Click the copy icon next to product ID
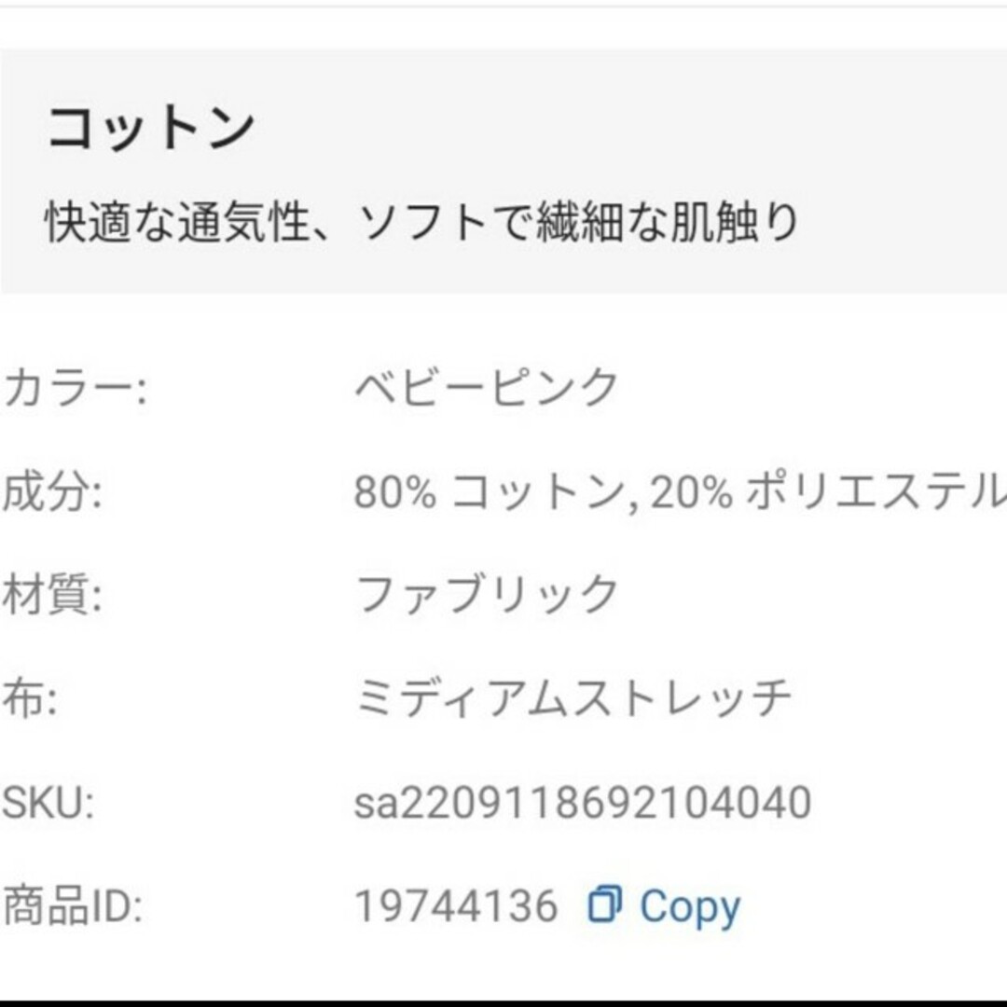 pos(603,904)
